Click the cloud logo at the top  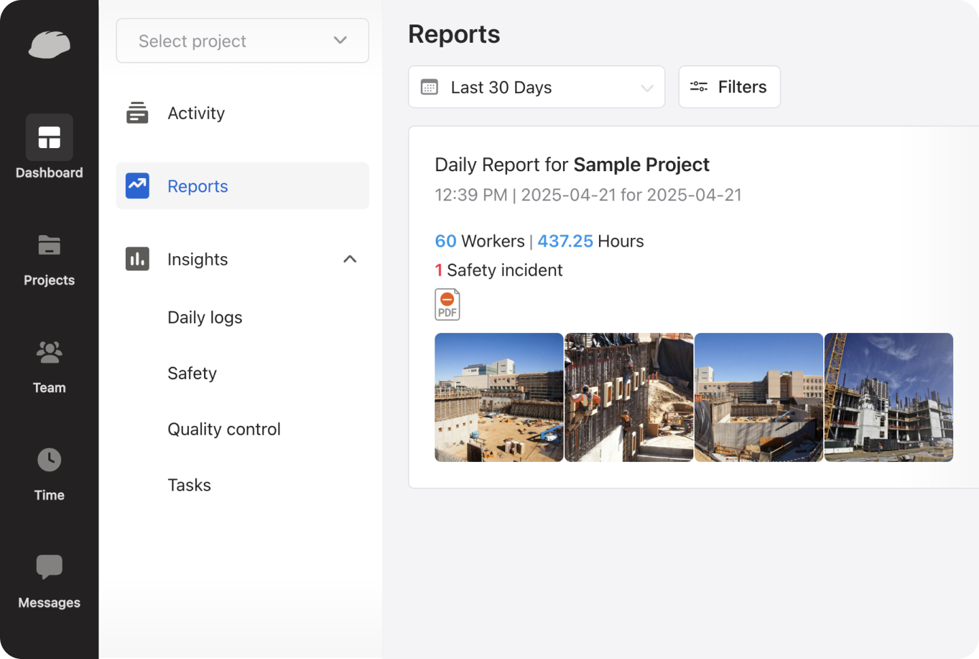pyautogui.click(x=49, y=45)
